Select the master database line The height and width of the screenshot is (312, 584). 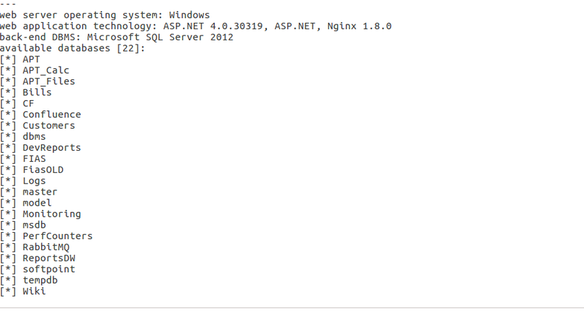(40, 192)
